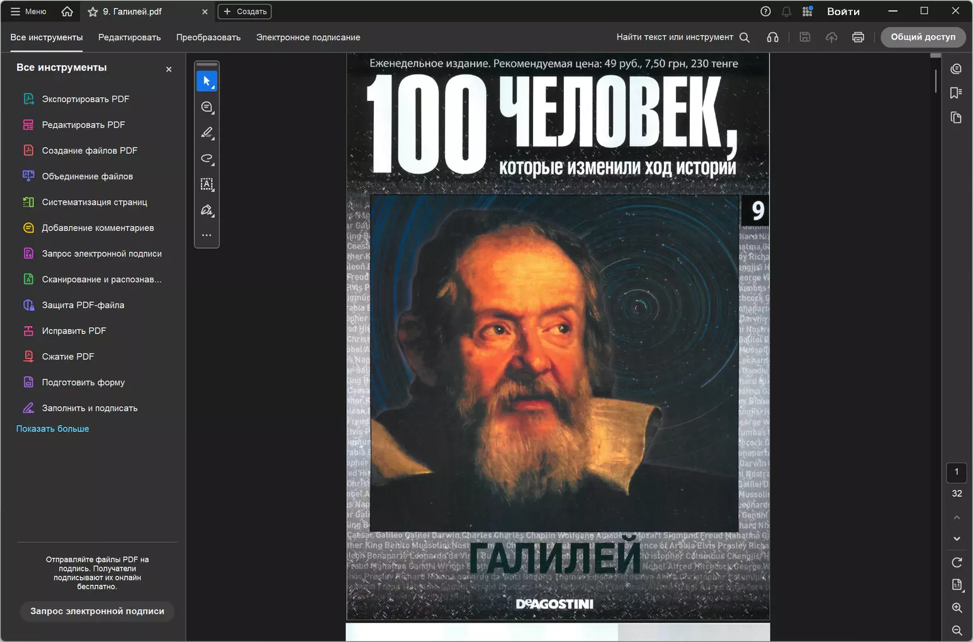Click Найти текст или инструмент search field
The height and width of the screenshot is (642, 973).
tap(683, 37)
